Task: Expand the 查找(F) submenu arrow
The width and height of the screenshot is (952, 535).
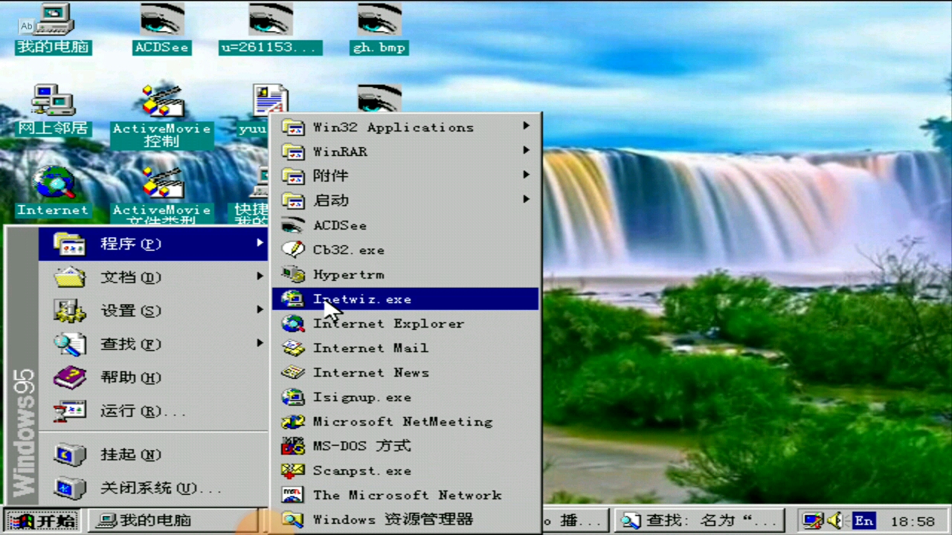Action: pos(260,343)
